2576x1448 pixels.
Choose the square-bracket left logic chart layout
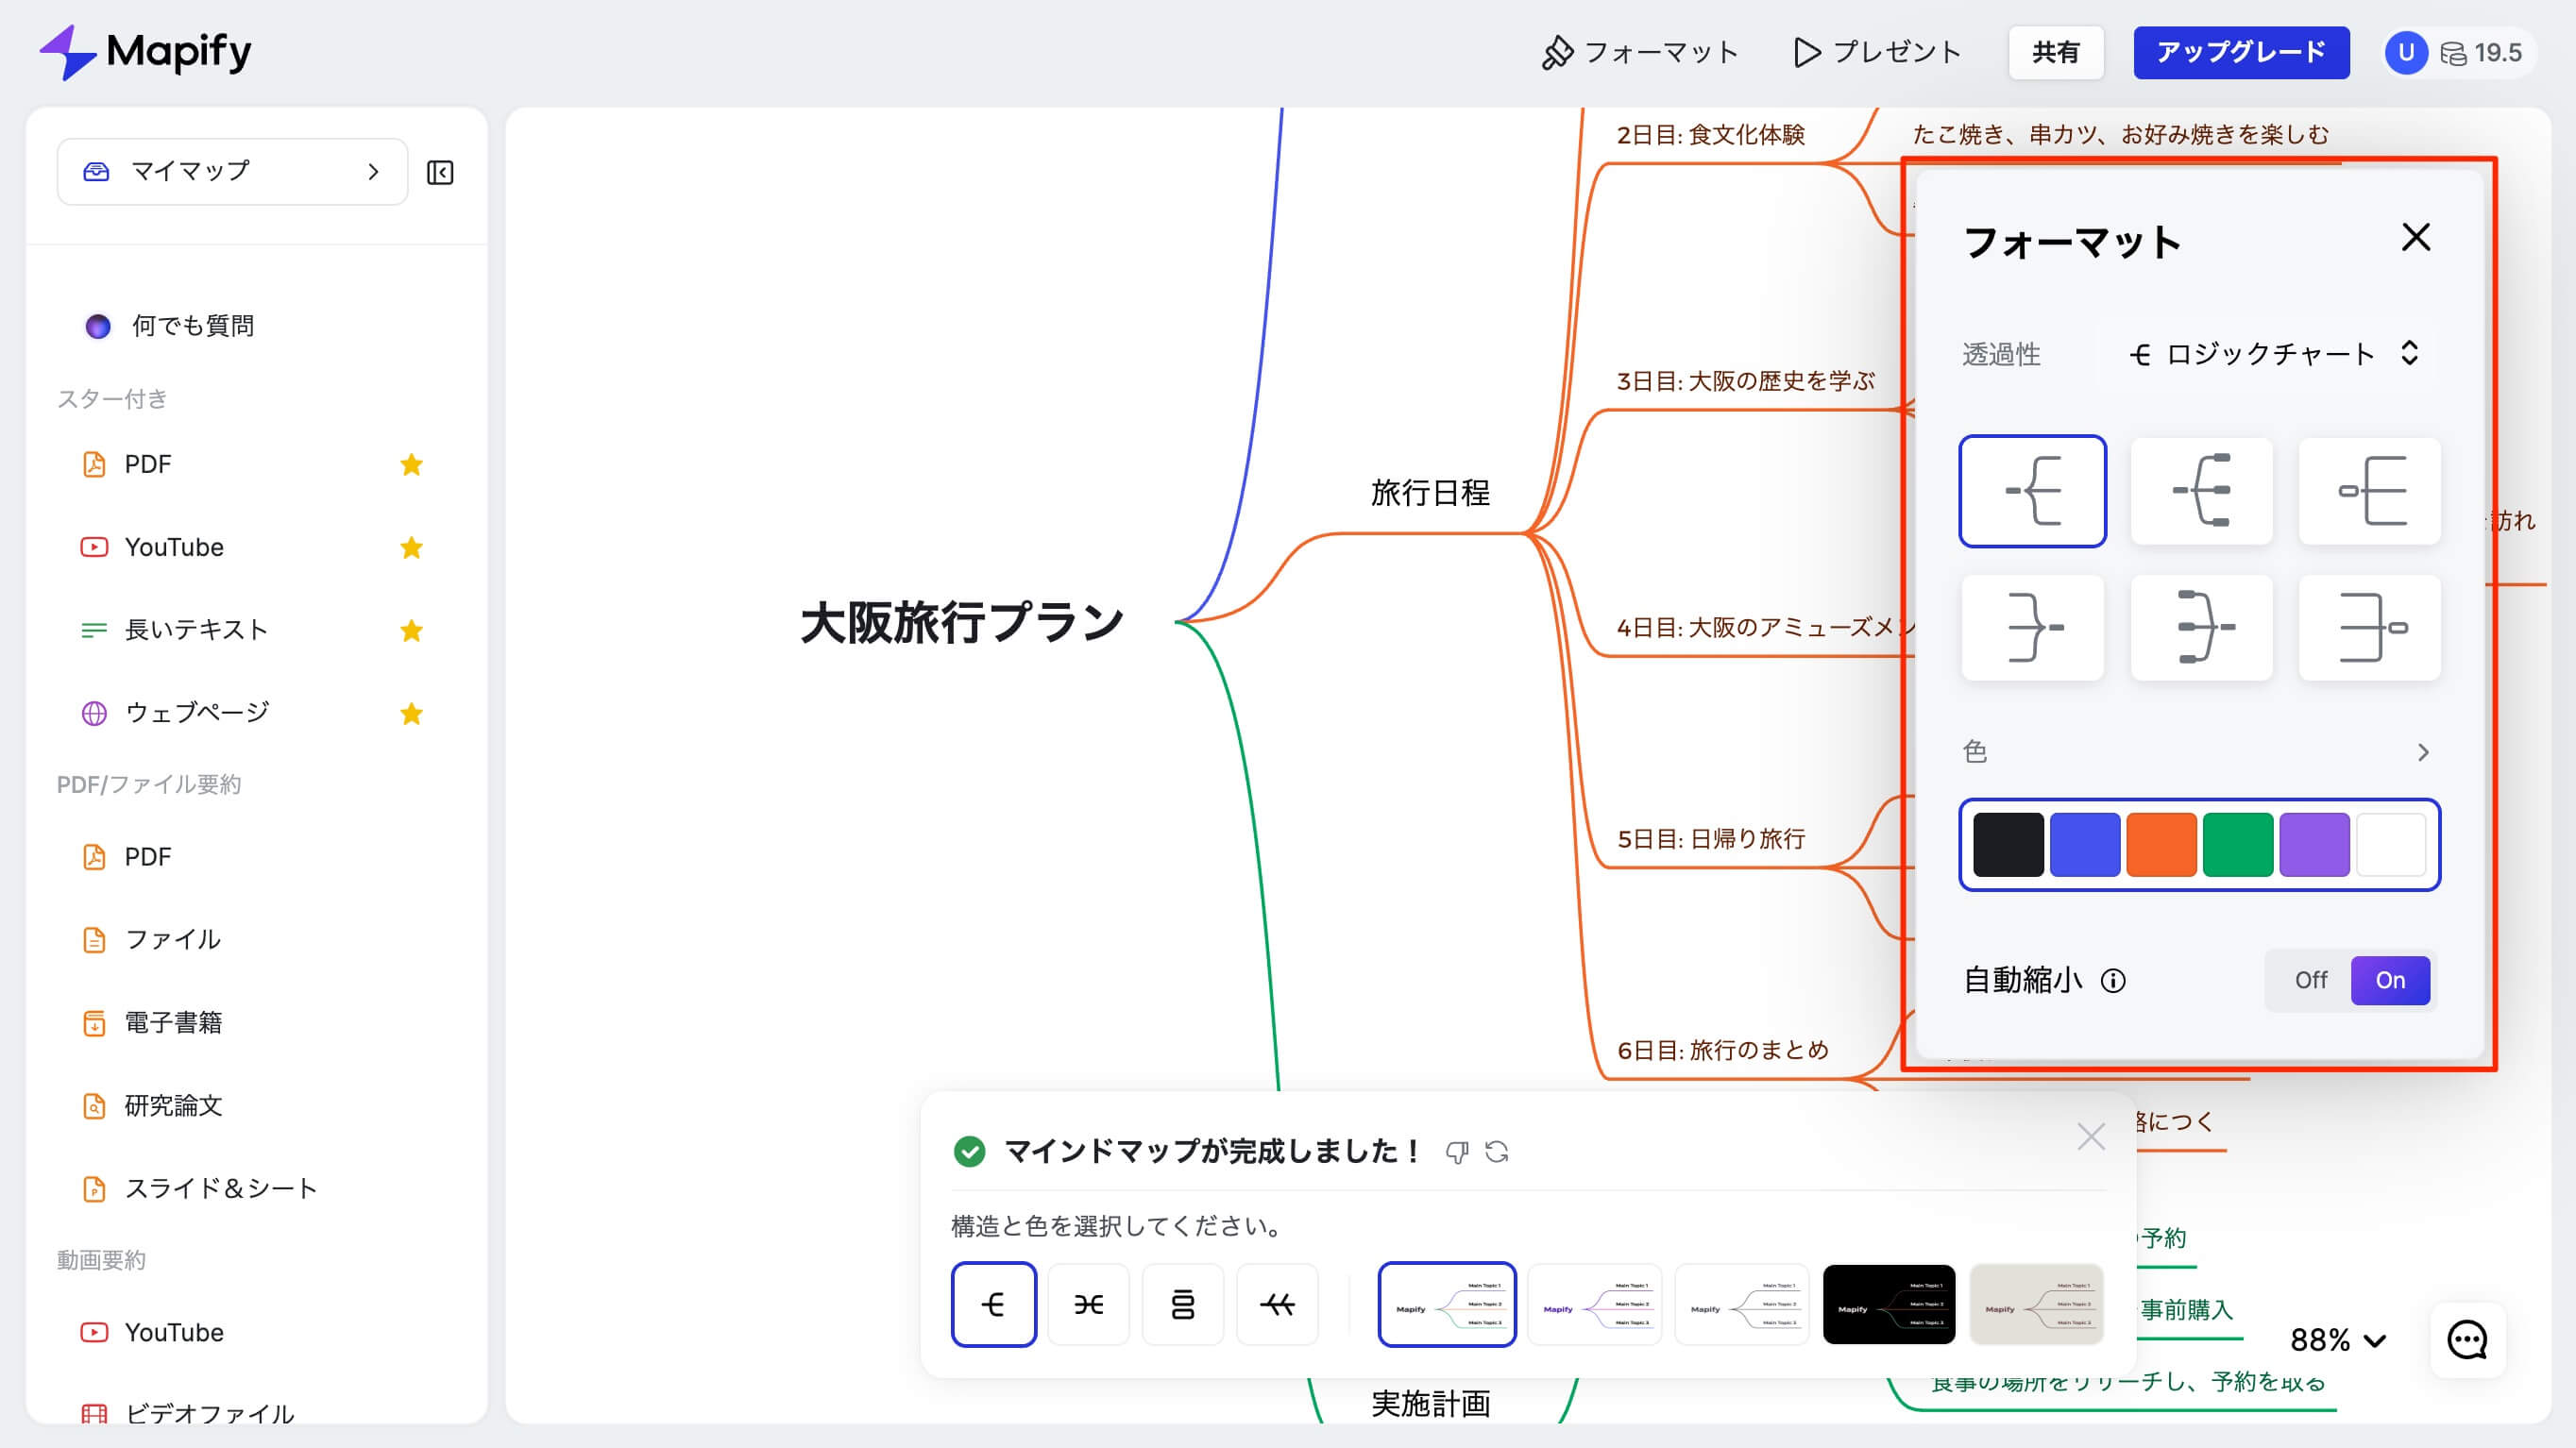2369,491
